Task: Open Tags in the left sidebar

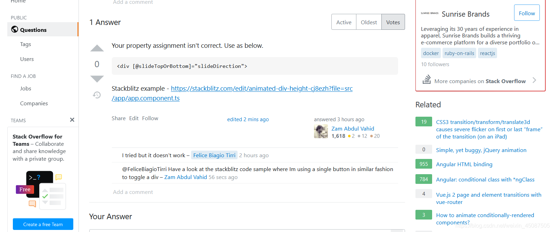Action: pos(26,44)
